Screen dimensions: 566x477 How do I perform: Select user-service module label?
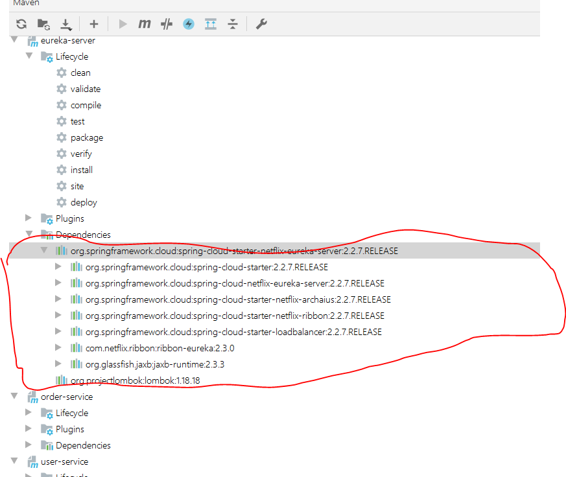(65, 462)
